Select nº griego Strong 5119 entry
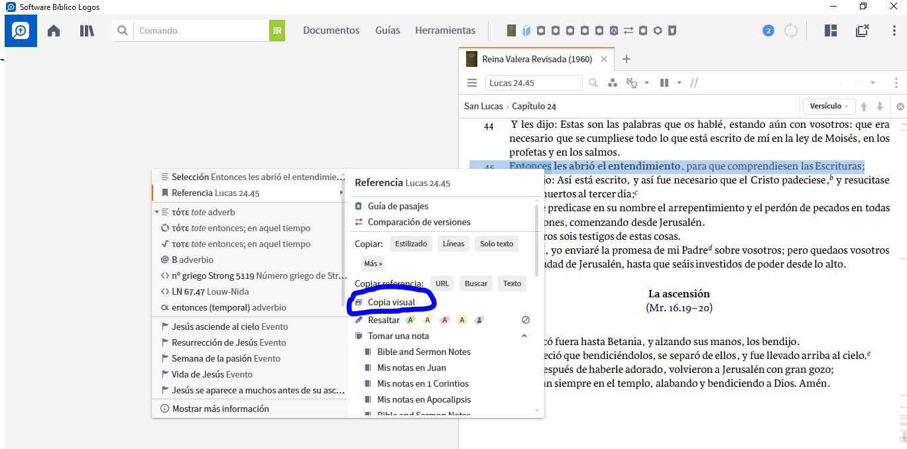The width and height of the screenshot is (907, 449). point(250,275)
